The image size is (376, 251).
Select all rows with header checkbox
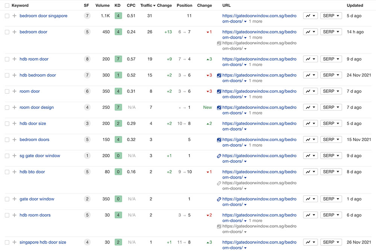[x=7, y=6]
